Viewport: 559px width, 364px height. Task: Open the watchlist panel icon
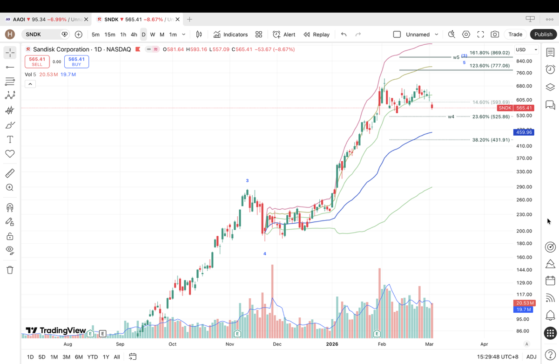550,52
